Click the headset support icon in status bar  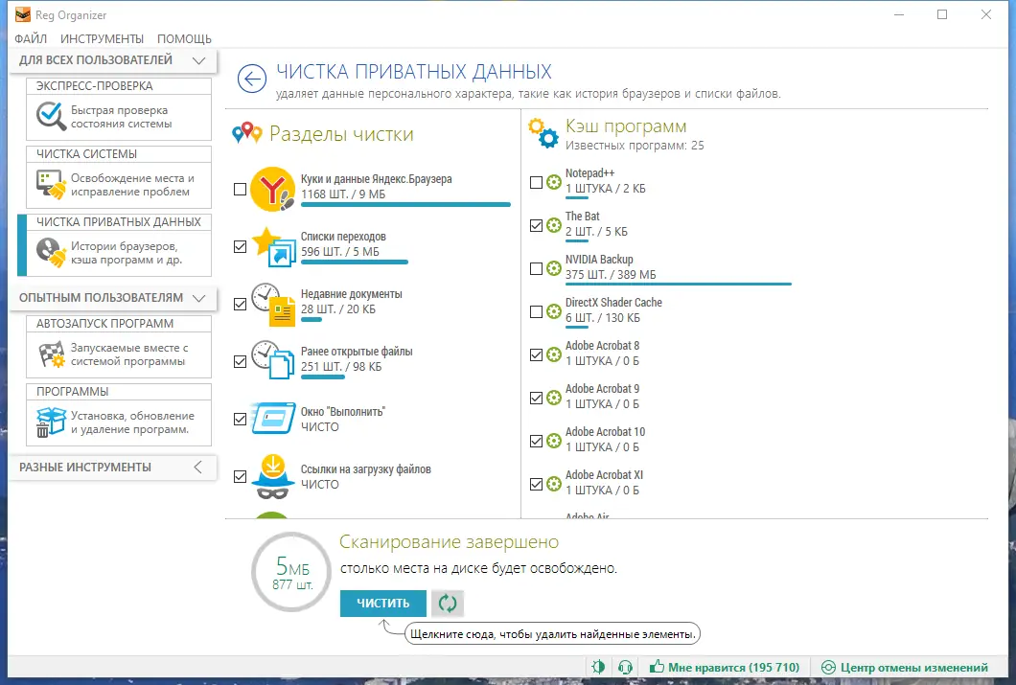click(x=625, y=667)
